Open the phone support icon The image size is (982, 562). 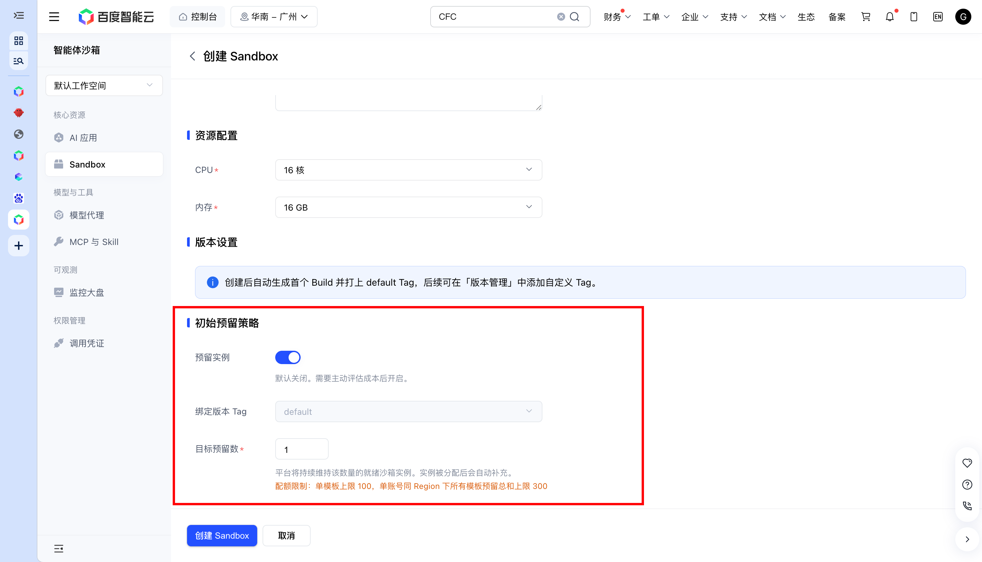967,506
